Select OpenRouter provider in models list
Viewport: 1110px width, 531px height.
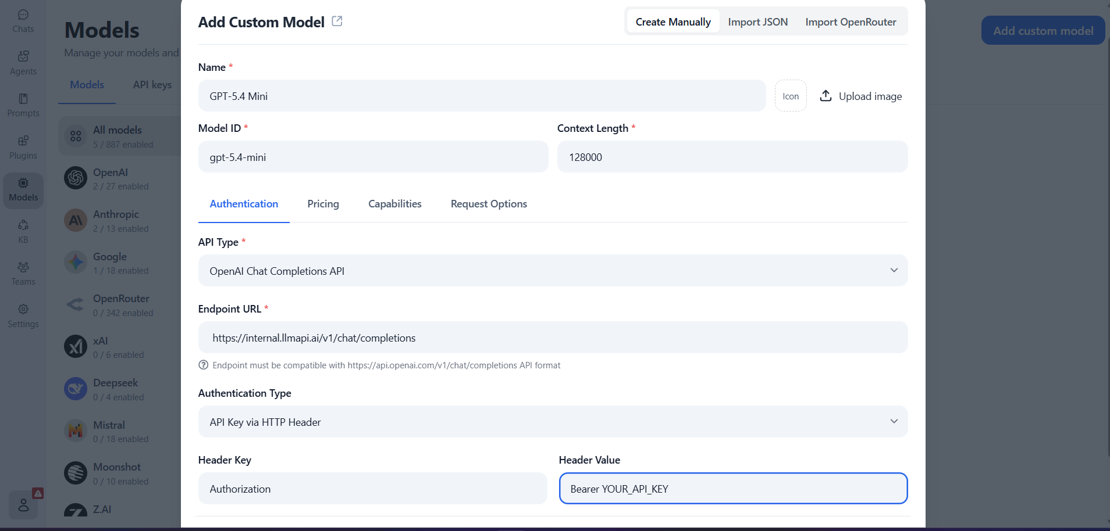click(x=119, y=305)
